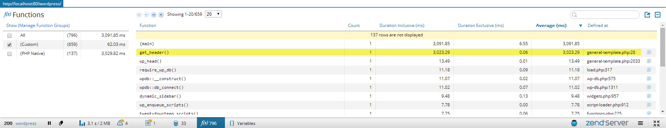The width and height of the screenshot is (666, 128).
Task: Open the Zend Server menu icon
Action: 640,123
